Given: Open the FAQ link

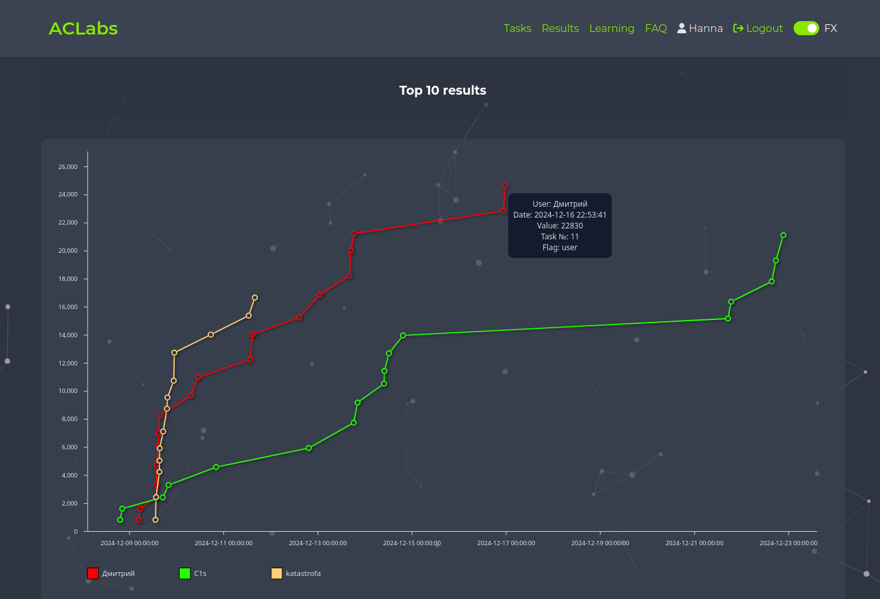Looking at the screenshot, I should click(655, 28).
